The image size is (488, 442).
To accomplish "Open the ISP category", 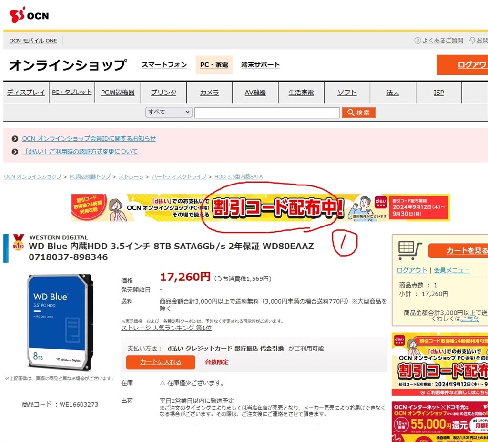I will (439, 93).
